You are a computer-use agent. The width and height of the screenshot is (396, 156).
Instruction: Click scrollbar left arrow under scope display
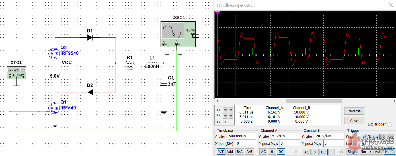(218, 101)
